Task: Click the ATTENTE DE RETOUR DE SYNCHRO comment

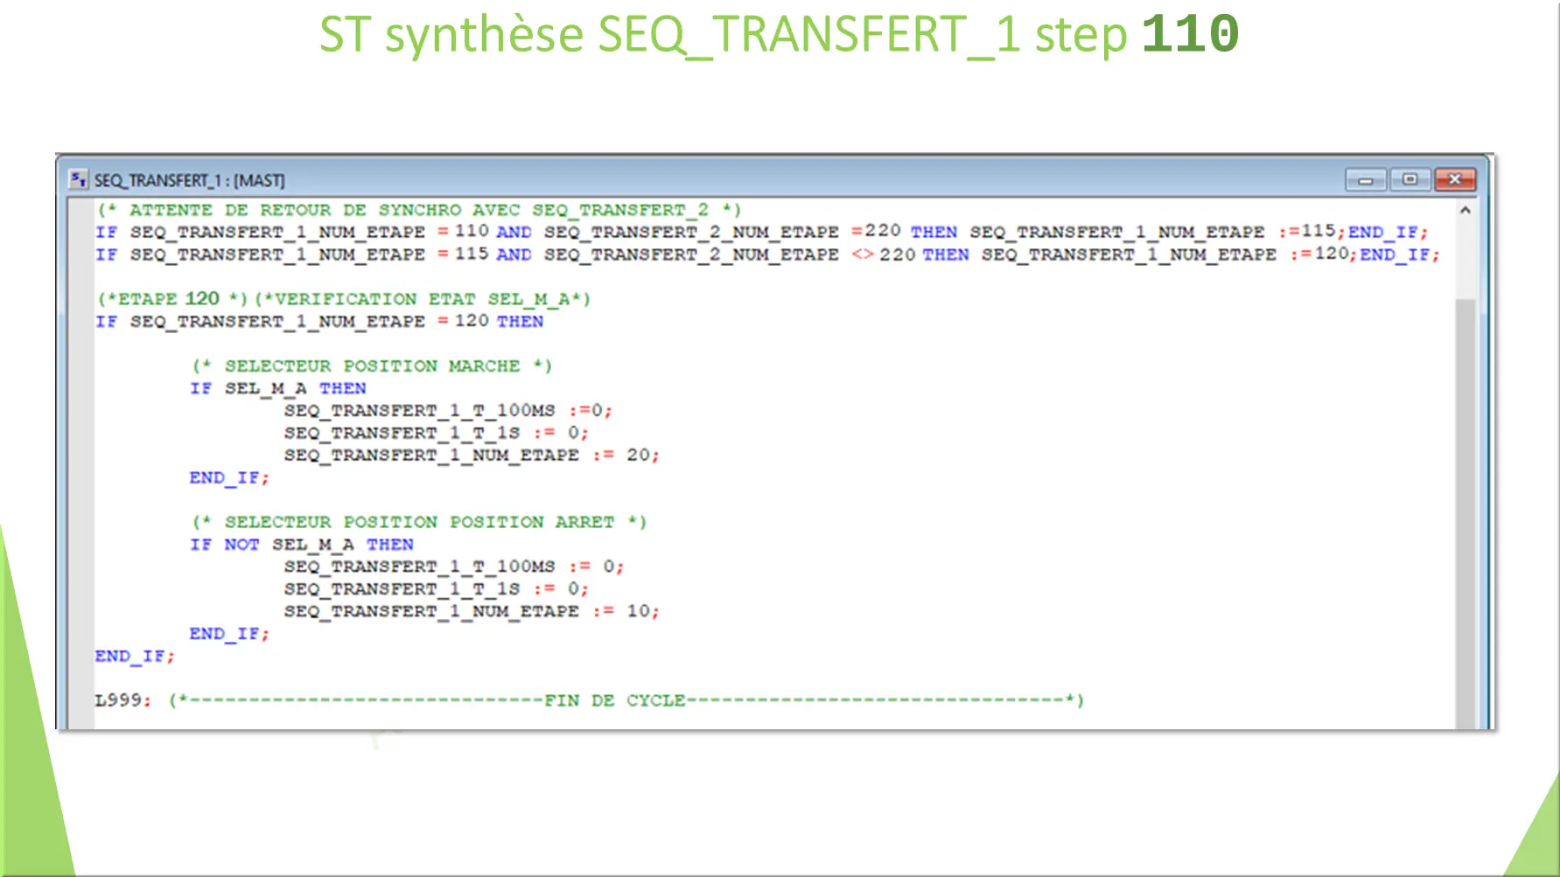Action: [x=420, y=209]
